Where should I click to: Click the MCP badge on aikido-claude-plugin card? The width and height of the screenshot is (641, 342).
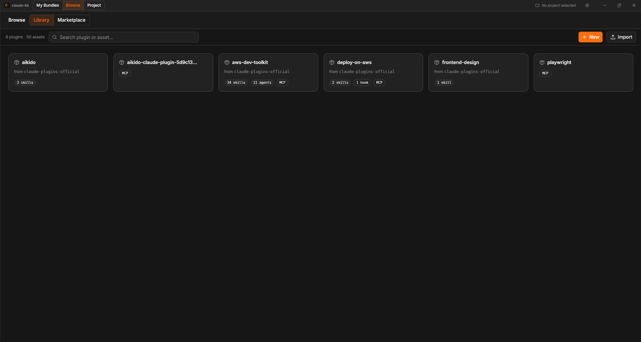(x=125, y=73)
